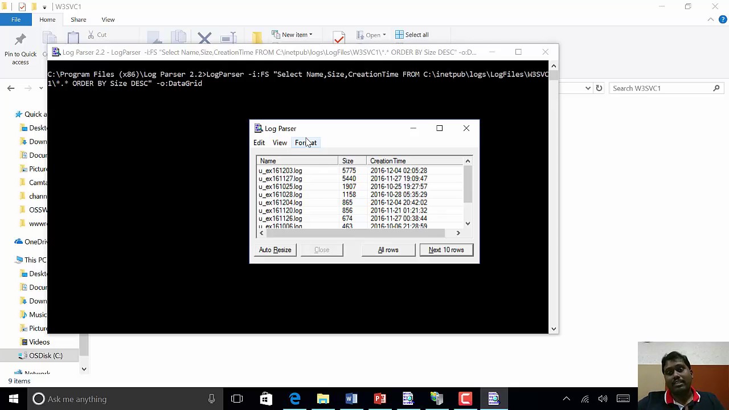Open the Quick Access Toolbar customize dropdown
This screenshot has width=729, height=410.
[44, 7]
